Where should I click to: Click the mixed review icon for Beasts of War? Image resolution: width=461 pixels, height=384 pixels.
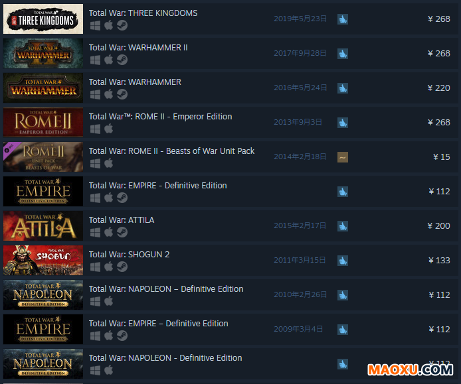click(x=343, y=157)
